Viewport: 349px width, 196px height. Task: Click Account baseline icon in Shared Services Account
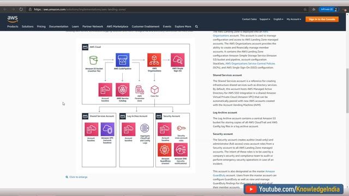(x=91, y=129)
